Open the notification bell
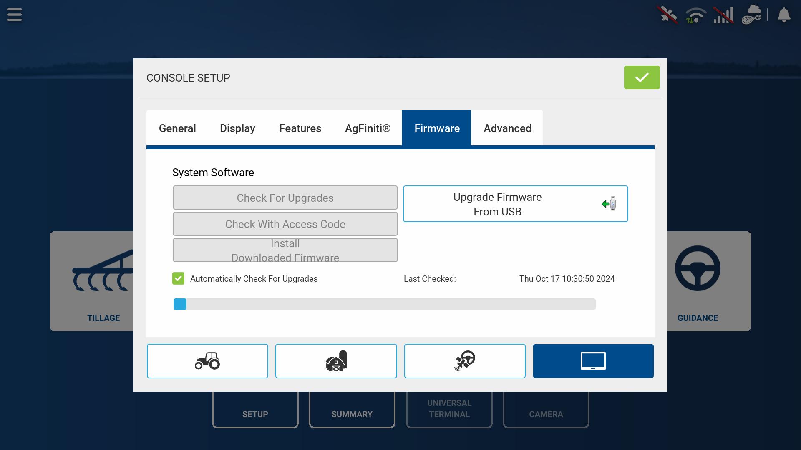Viewport: 801px width, 450px height. (x=783, y=15)
